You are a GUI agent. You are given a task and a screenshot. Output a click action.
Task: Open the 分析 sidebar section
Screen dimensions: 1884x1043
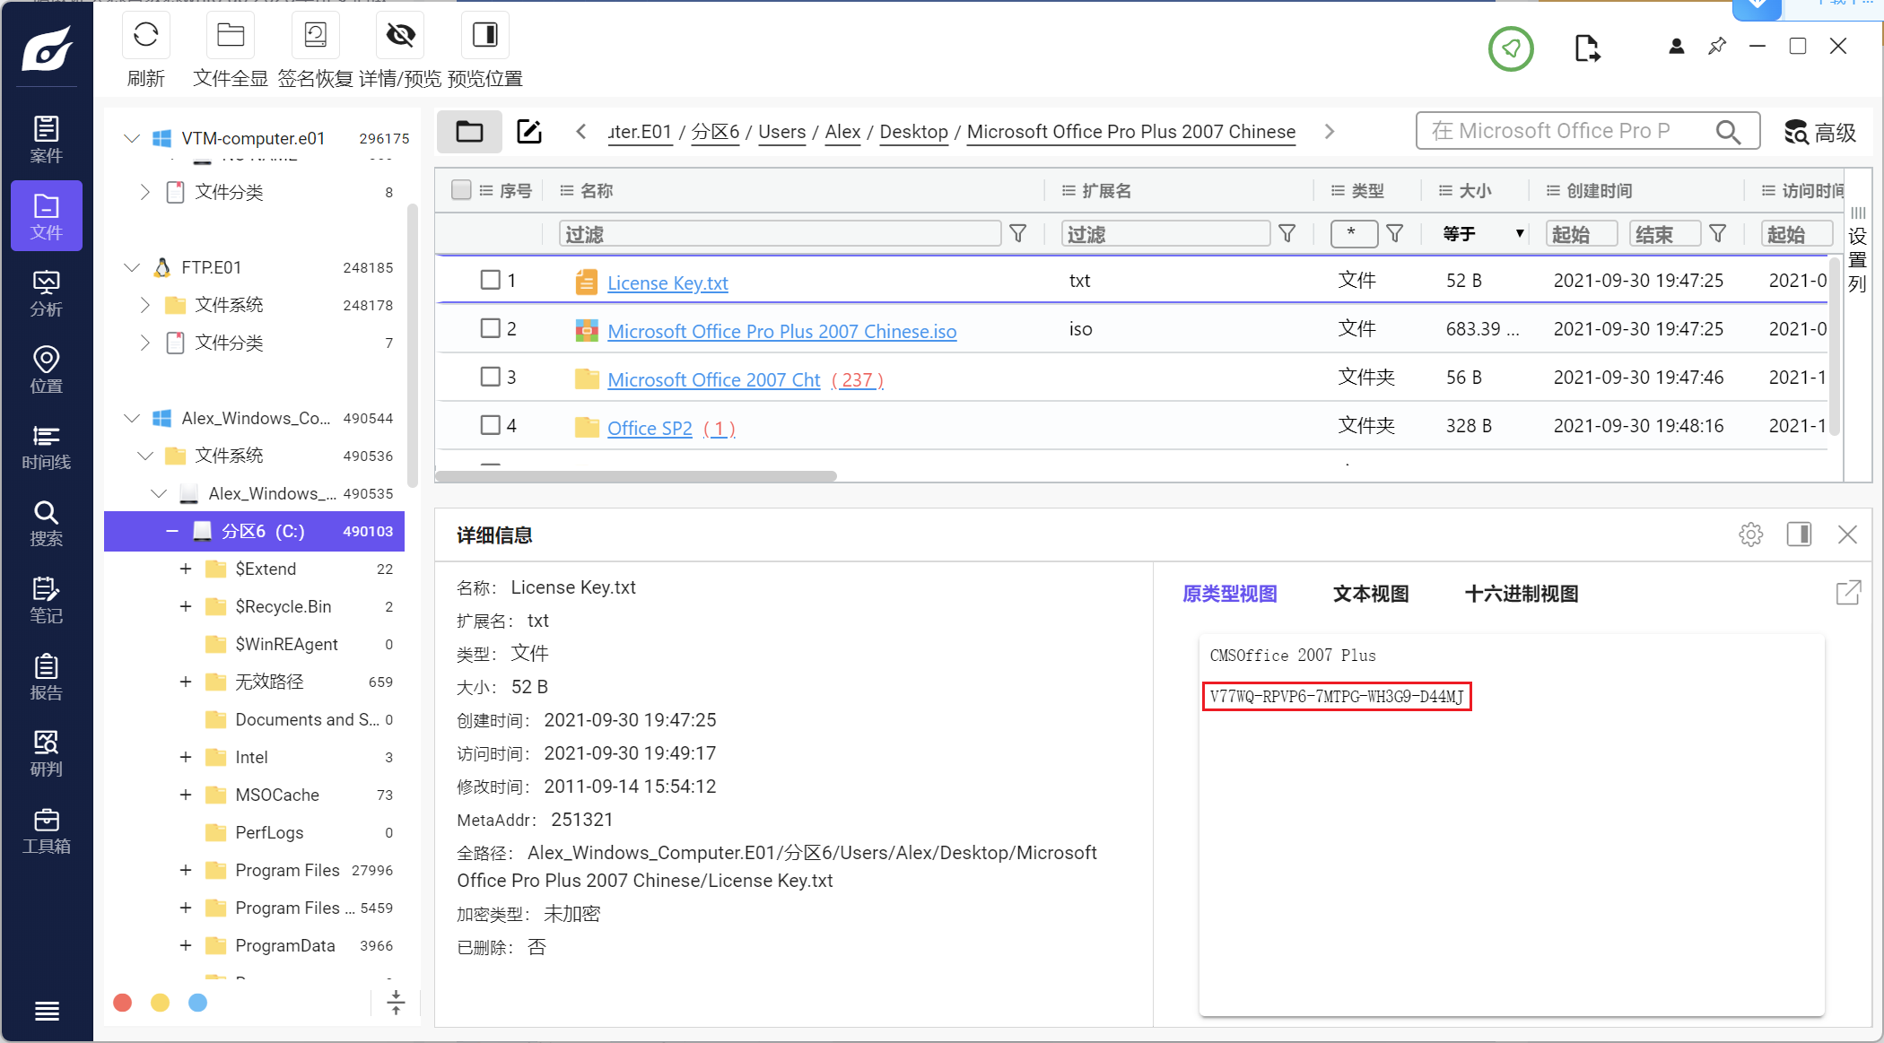click(47, 293)
